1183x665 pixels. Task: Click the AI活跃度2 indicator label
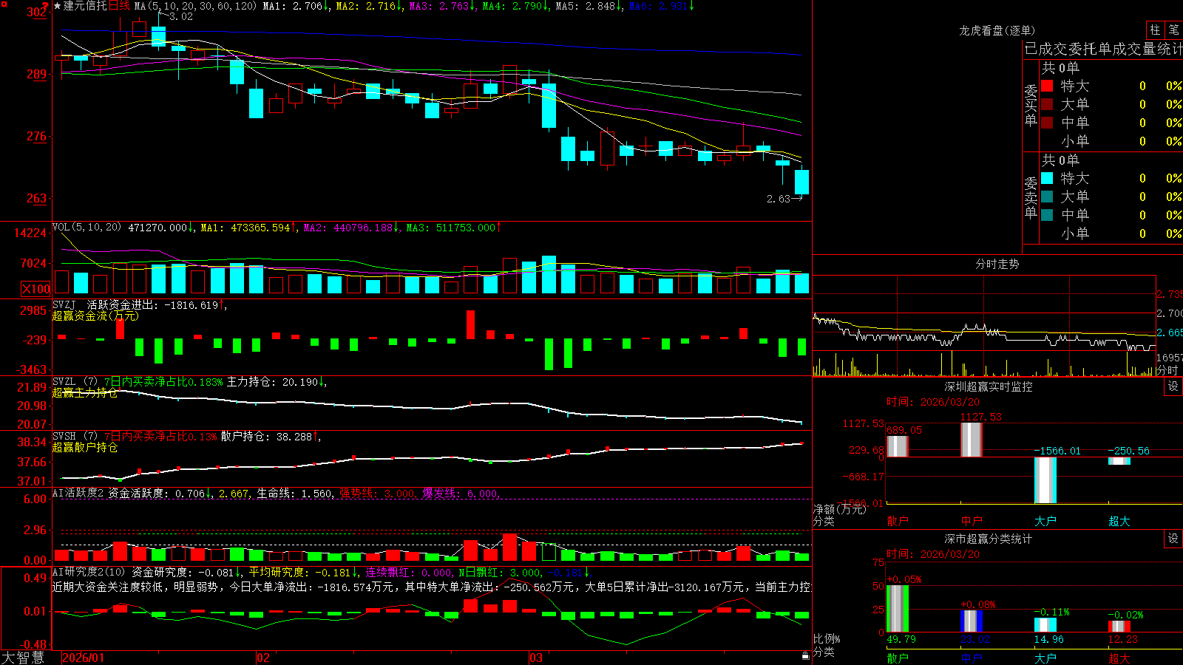[78, 493]
